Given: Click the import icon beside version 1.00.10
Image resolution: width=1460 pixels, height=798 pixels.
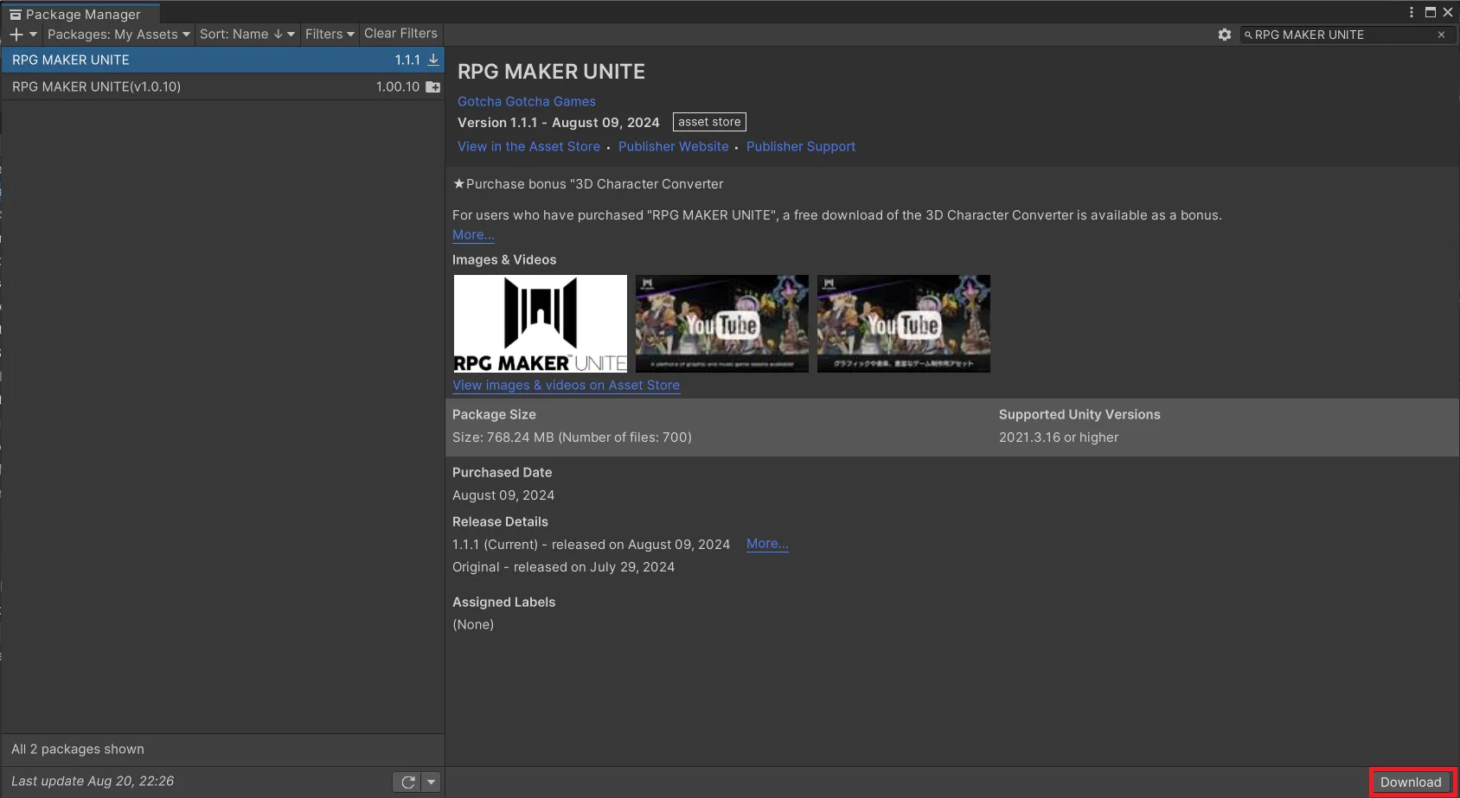Looking at the screenshot, I should click(x=433, y=87).
